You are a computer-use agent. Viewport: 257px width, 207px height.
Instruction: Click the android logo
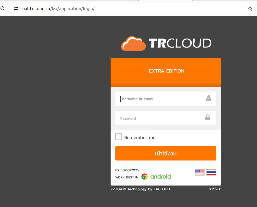coord(161,177)
